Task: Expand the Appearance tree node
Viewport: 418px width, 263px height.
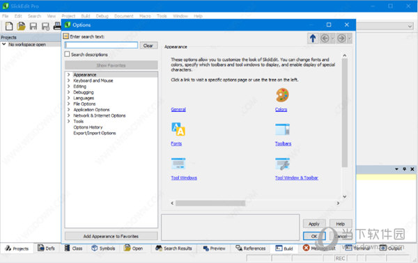Action: (69, 74)
